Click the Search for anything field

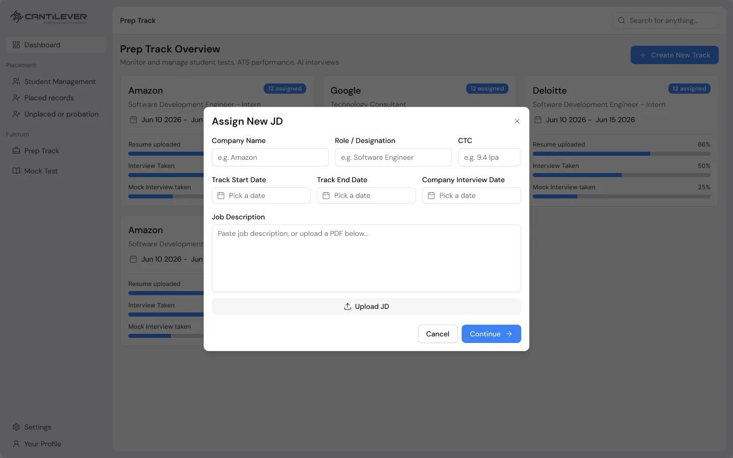click(x=665, y=20)
